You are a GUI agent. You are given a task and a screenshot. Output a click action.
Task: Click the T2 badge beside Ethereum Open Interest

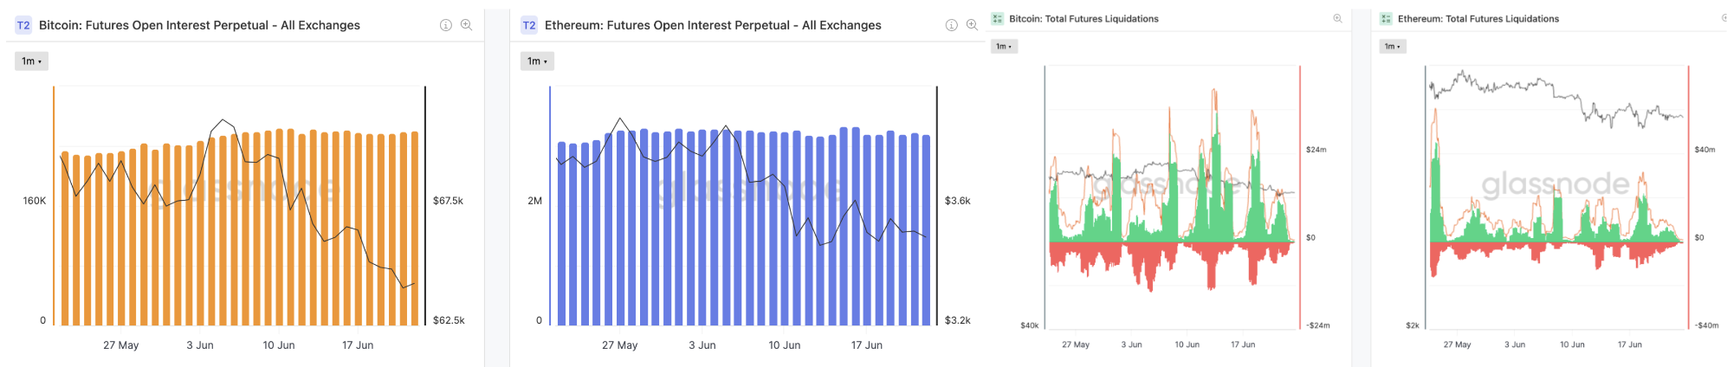click(528, 25)
